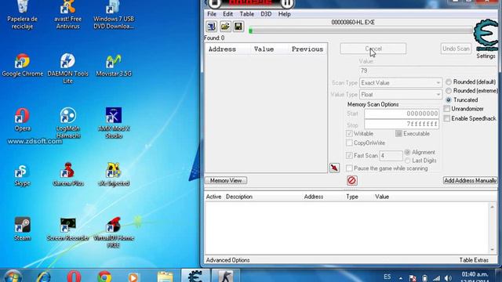Image resolution: width=502 pixels, height=282 pixels.
Task: Toggle the Fast Scan checkbox
Action: tap(349, 155)
